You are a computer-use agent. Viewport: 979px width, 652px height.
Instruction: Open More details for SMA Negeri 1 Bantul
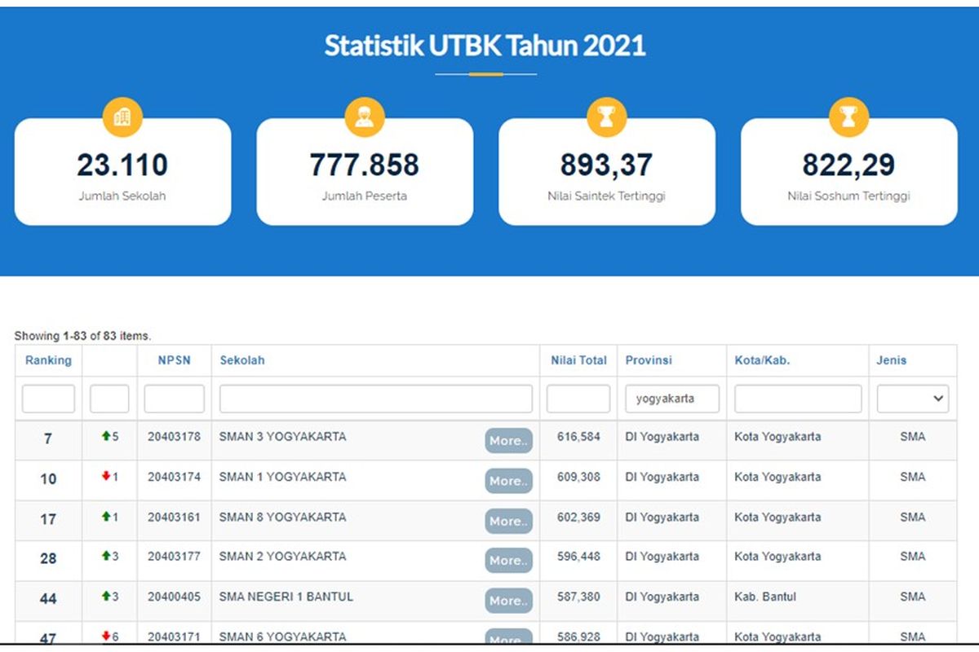pyautogui.click(x=508, y=601)
